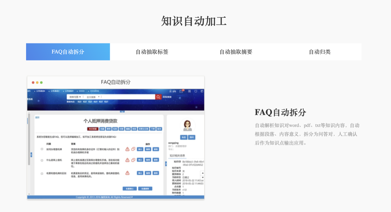Click the shirt skin icon in top bar

pos(196,91)
